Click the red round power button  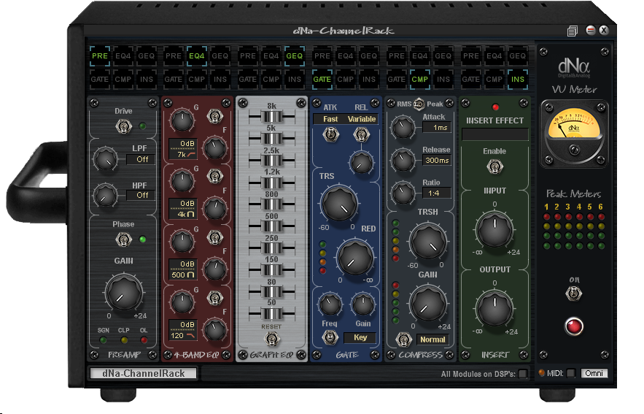tap(574, 326)
